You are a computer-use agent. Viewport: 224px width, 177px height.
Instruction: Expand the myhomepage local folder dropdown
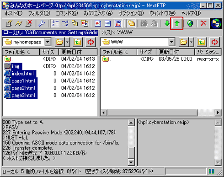48,42
